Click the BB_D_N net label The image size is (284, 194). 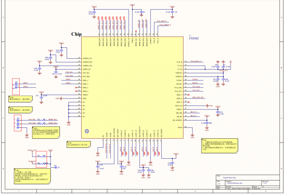193,112
